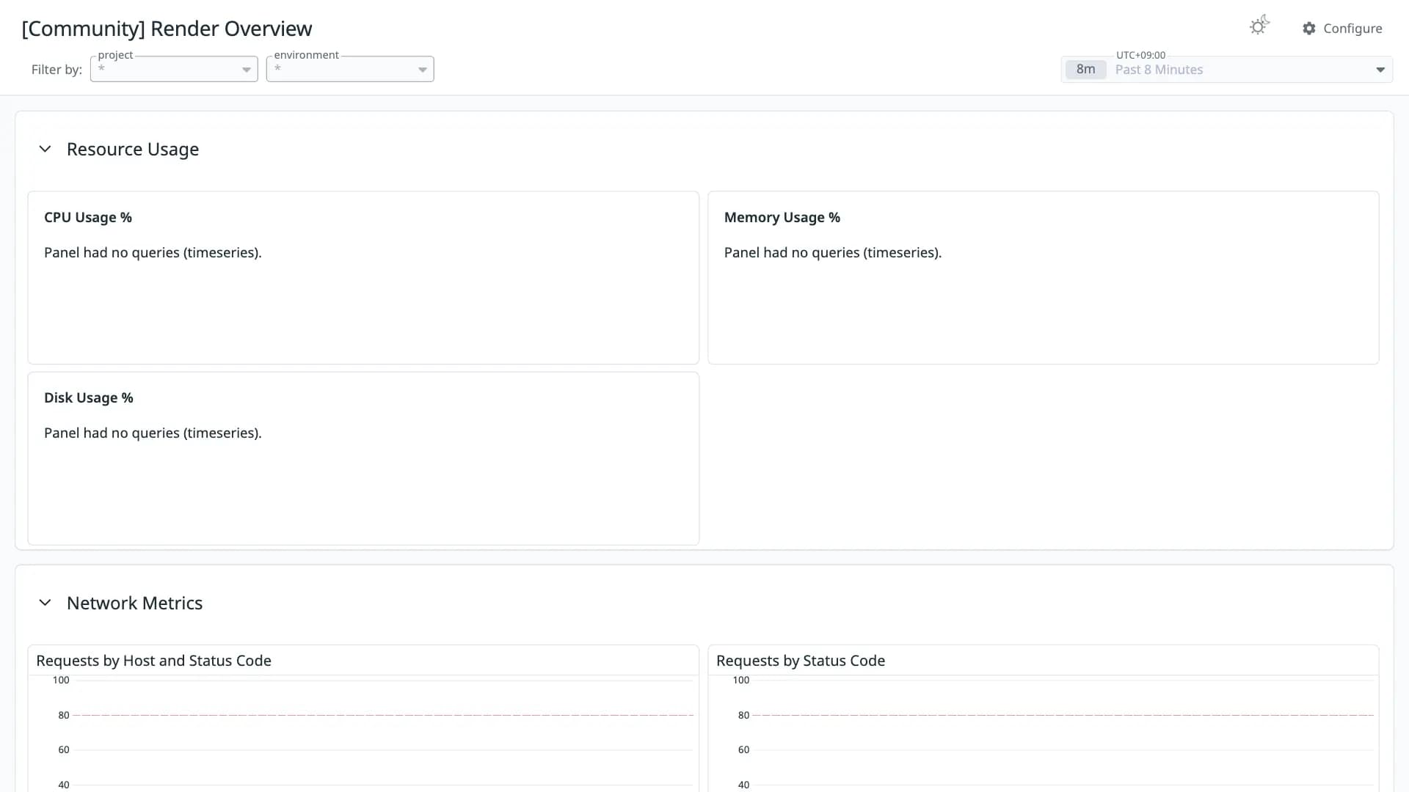
Task: Click the Filter by label
Action: [57, 70]
